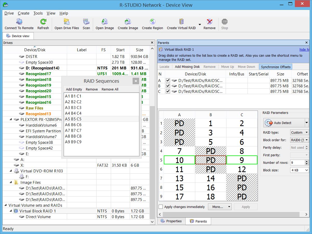Open the Tools menu

[38, 13]
